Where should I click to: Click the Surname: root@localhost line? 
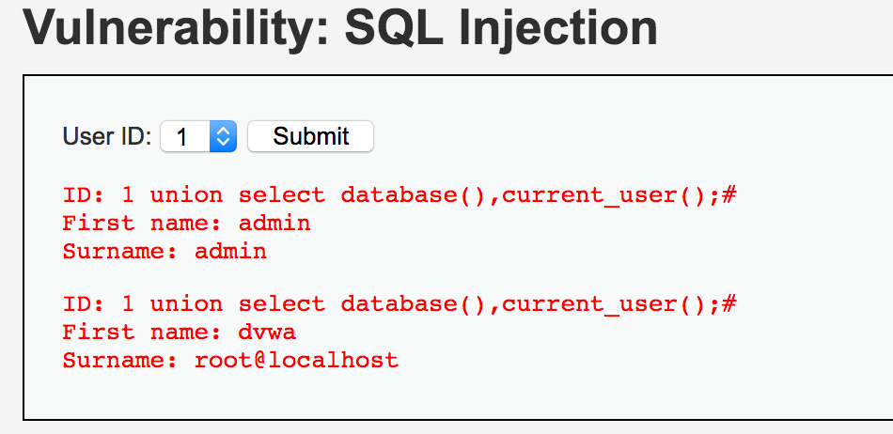[x=230, y=360]
